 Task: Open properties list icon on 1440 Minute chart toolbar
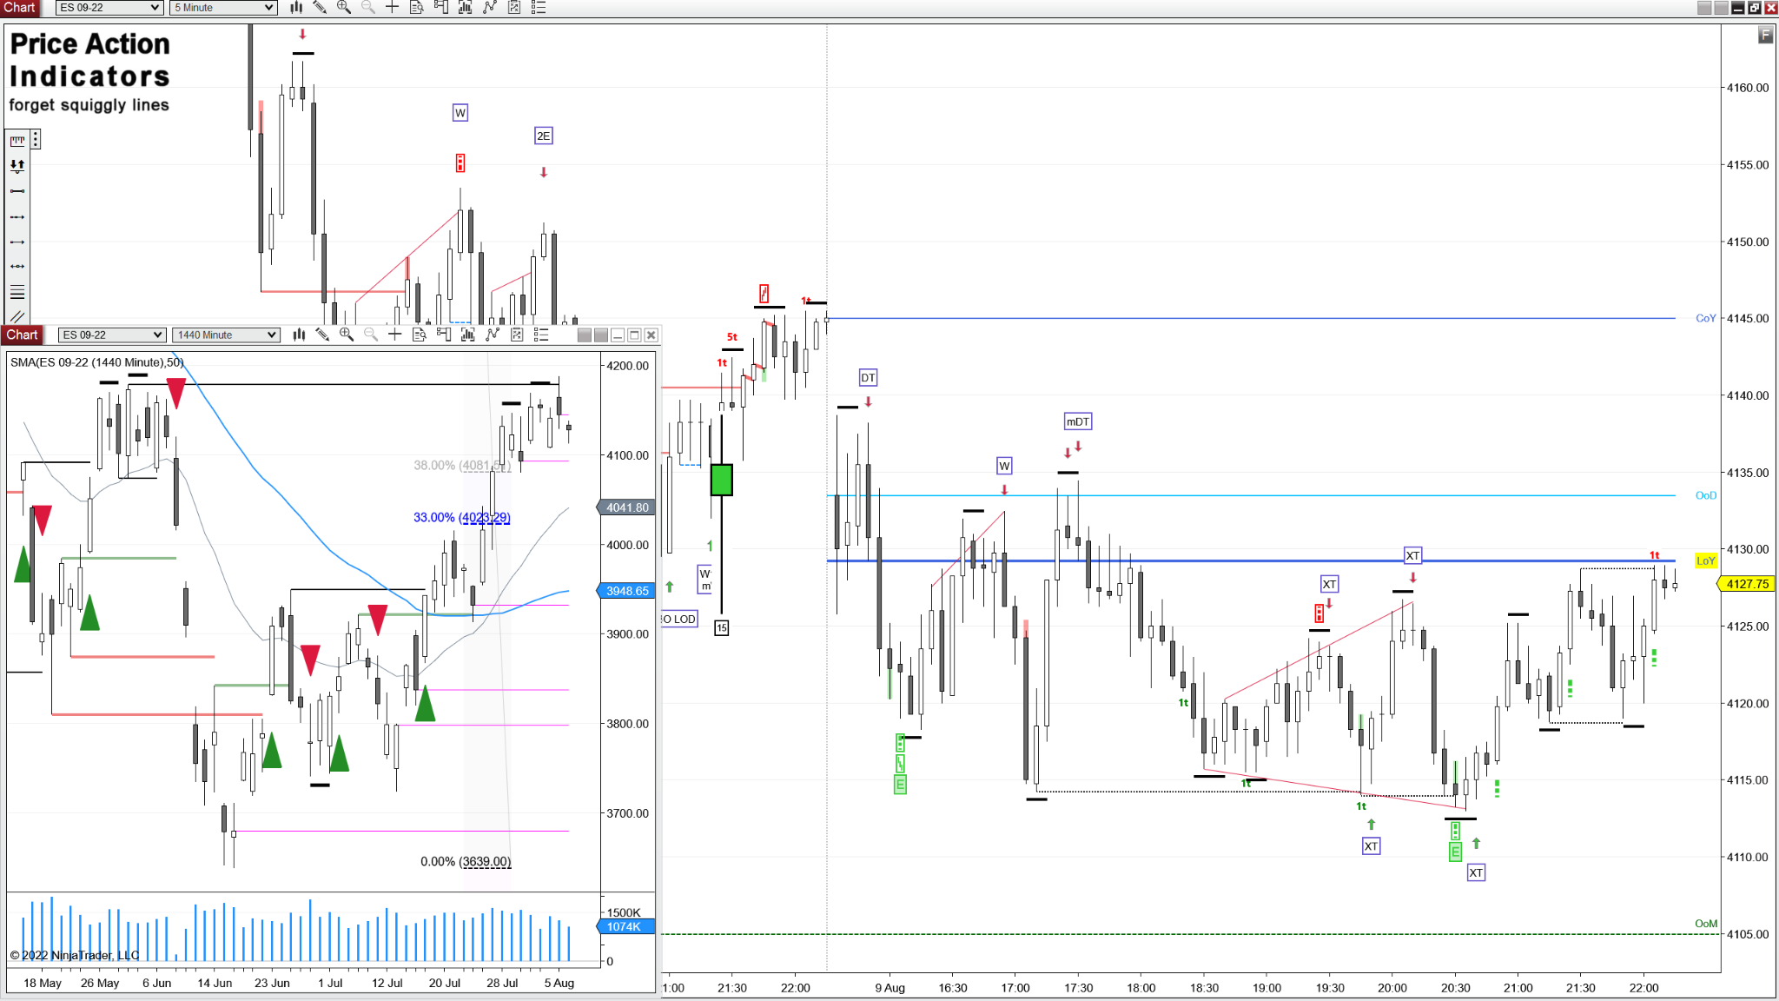click(x=541, y=335)
